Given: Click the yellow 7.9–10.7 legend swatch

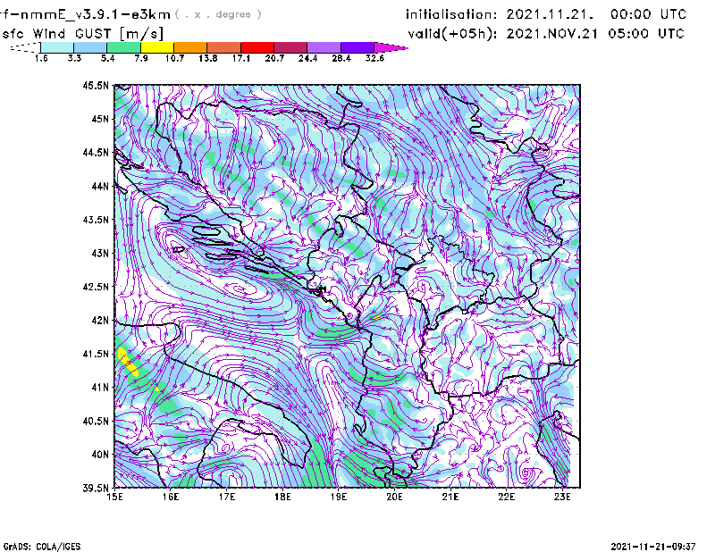Looking at the screenshot, I should pyautogui.click(x=157, y=47).
